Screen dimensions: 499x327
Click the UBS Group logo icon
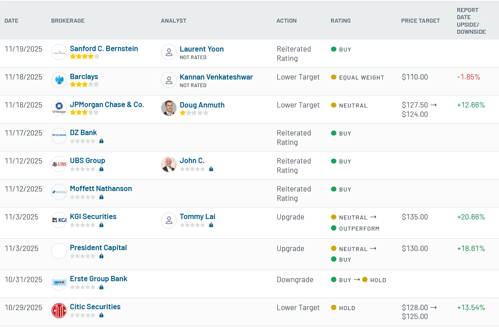click(59, 164)
